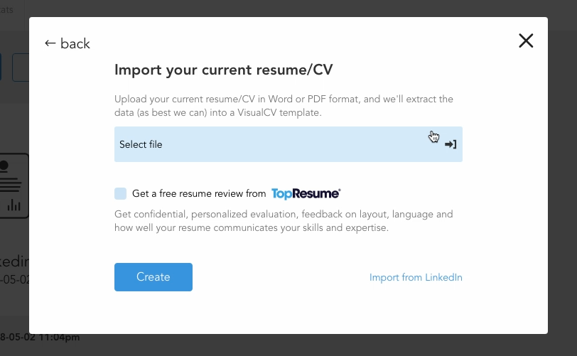Image resolution: width=577 pixels, height=356 pixels.
Task: Click the confidential evaluation description paragraph
Action: 284,221
